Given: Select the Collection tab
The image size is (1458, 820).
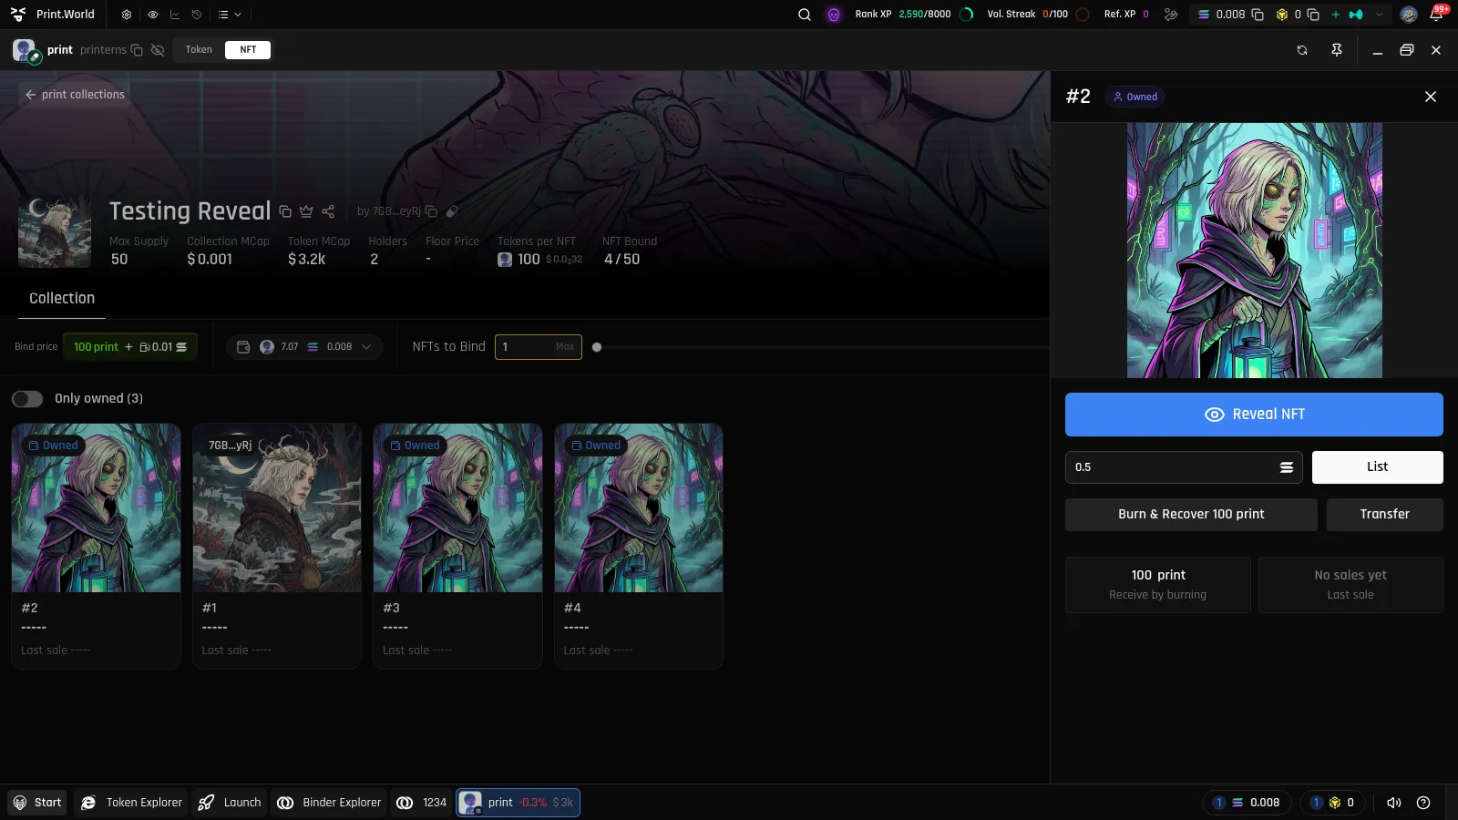Looking at the screenshot, I should coord(62,298).
